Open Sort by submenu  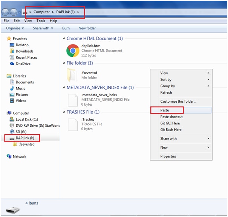tap(181, 79)
